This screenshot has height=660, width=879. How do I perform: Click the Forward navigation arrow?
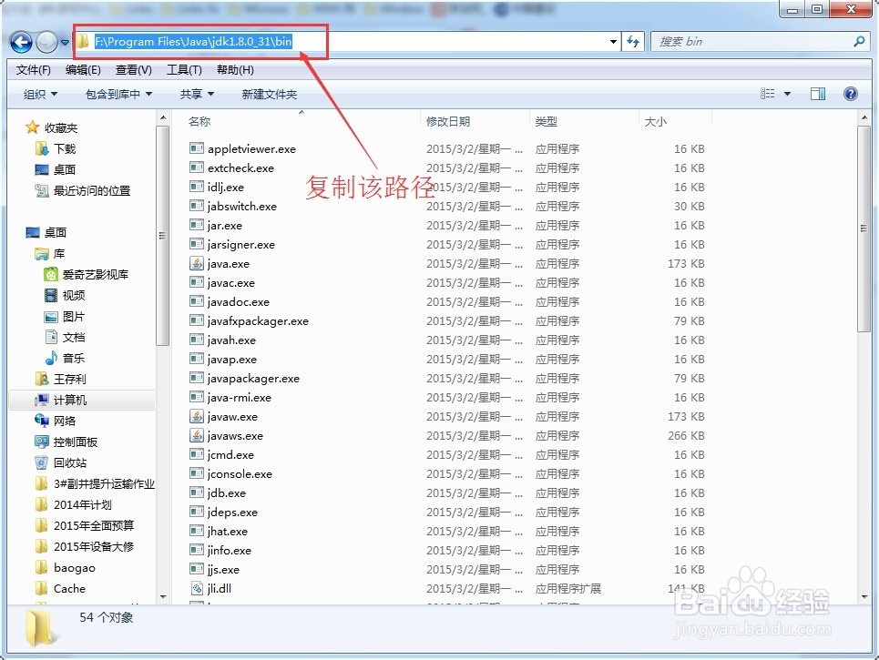tap(46, 42)
